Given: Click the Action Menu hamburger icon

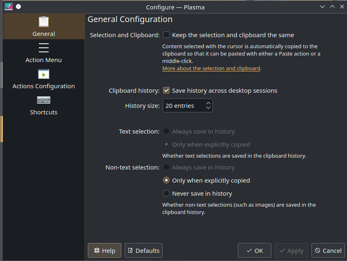Looking at the screenshot, I should [x=43, y=47].
